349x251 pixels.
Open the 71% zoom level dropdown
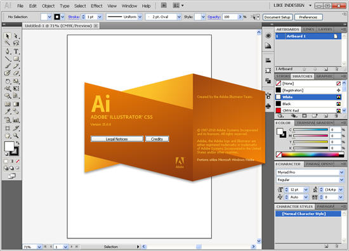pyautogui.click(x=39, y=247)
